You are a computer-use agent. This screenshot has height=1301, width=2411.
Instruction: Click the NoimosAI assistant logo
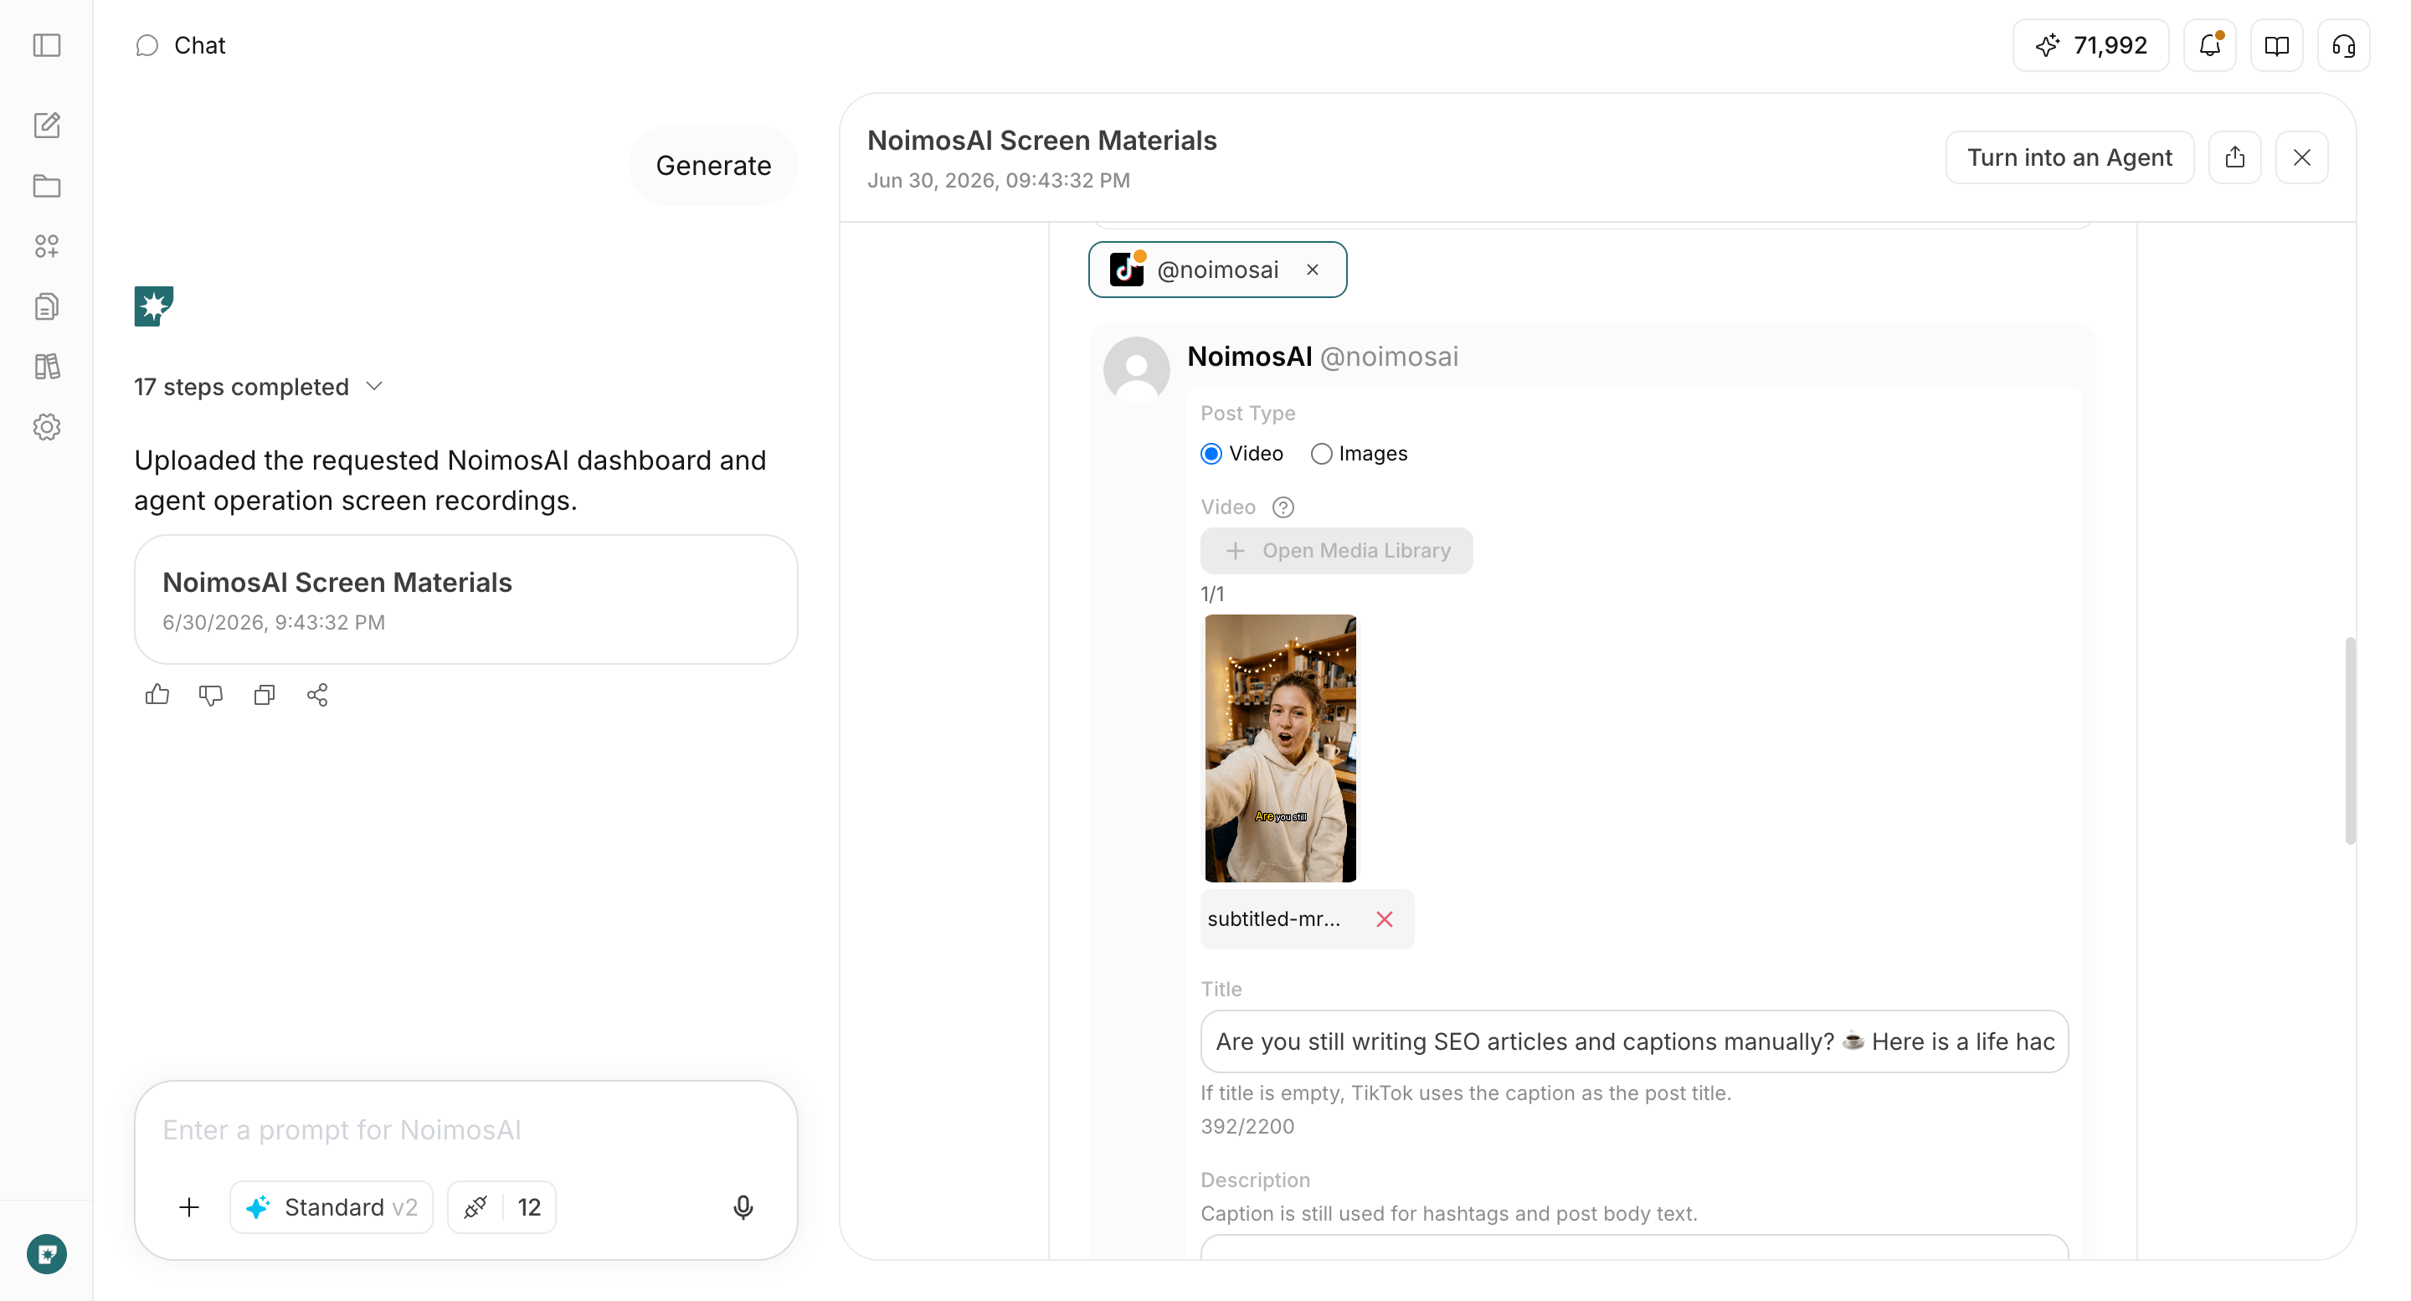153,306
